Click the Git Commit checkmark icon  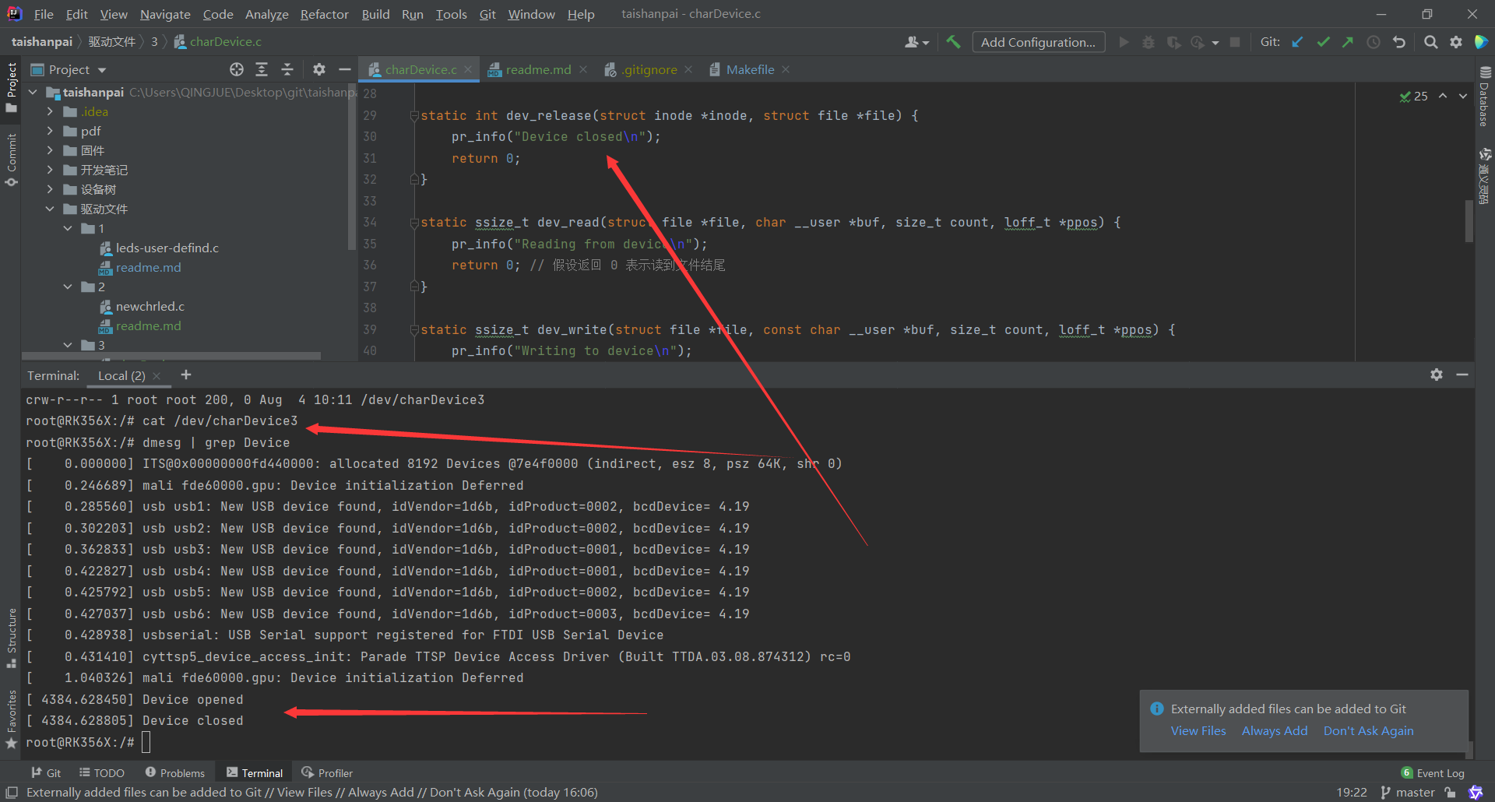tap(1323, 42)
